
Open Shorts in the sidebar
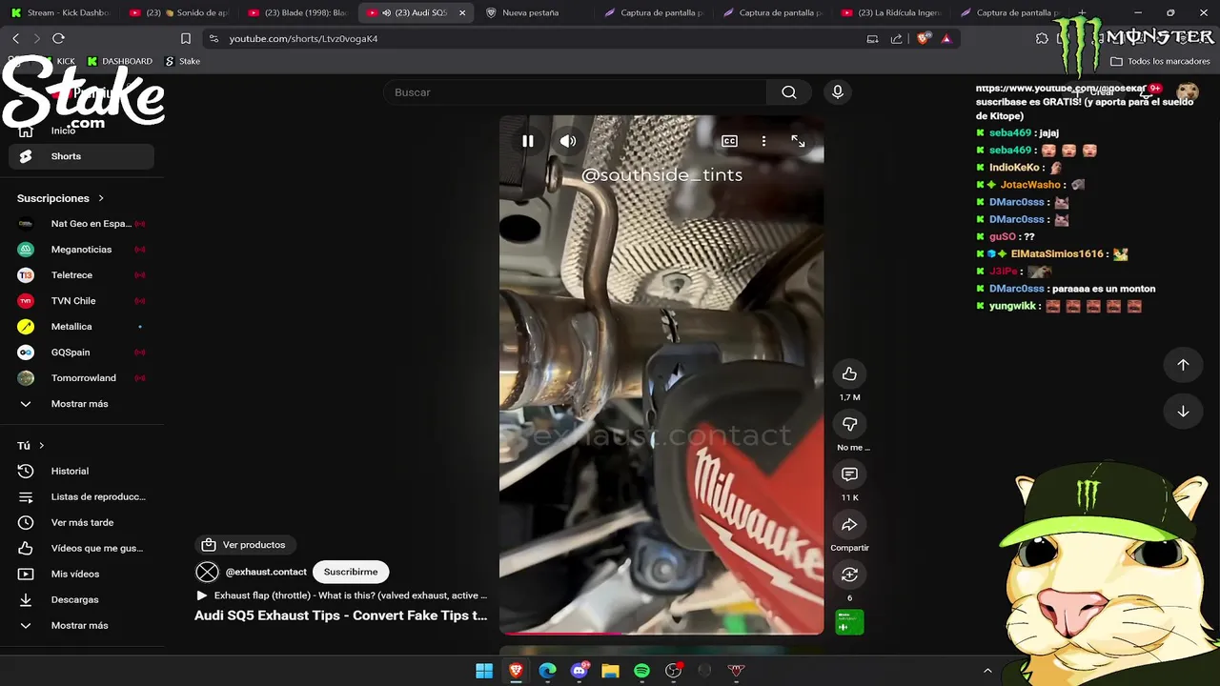81,156
